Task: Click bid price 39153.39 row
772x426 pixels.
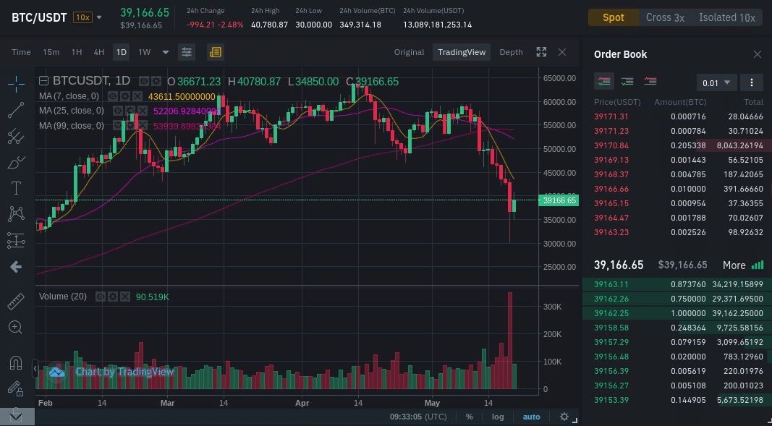Action: click(x=679, y=400)
